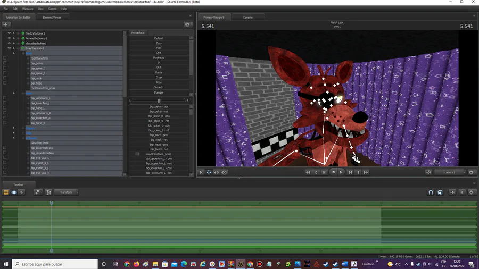
Task: Click the play button in viewport
Action: (x=341, y=172)
